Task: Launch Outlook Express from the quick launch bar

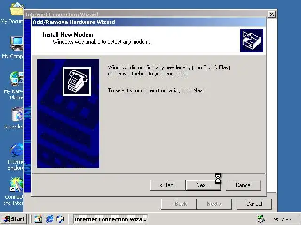Action: click(60, 219)
